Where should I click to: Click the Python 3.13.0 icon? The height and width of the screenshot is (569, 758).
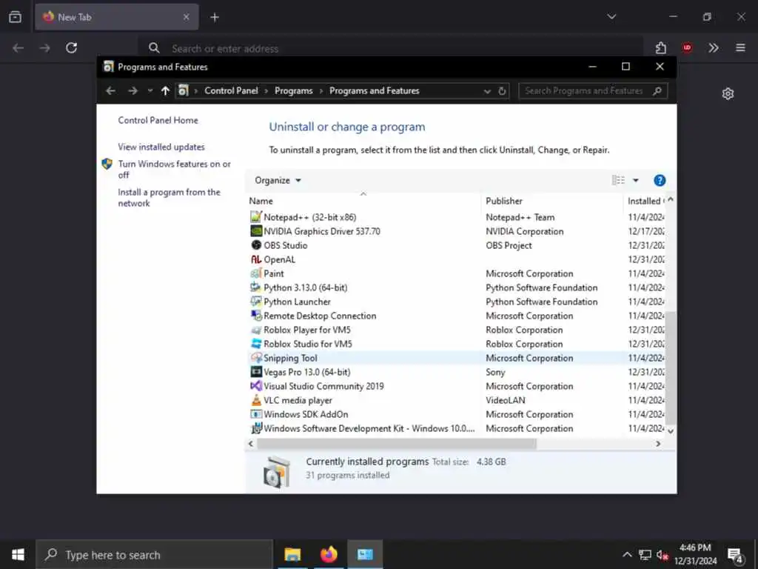point(255,287)
